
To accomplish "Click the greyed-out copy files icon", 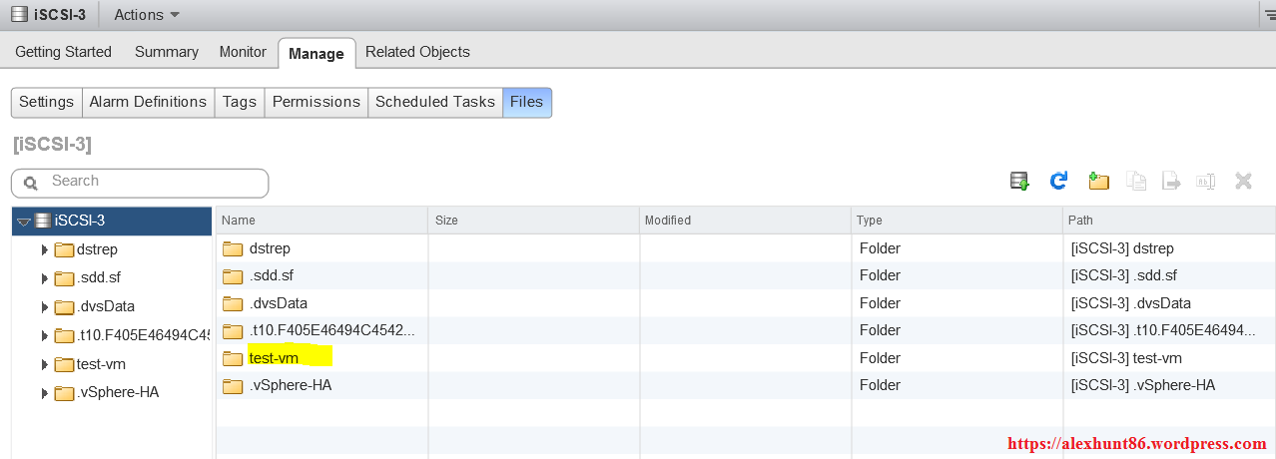I will coord(1136,181).
